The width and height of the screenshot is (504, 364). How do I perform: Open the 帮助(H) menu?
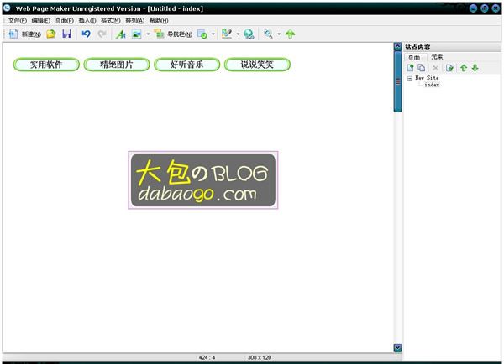click(159, 20)
